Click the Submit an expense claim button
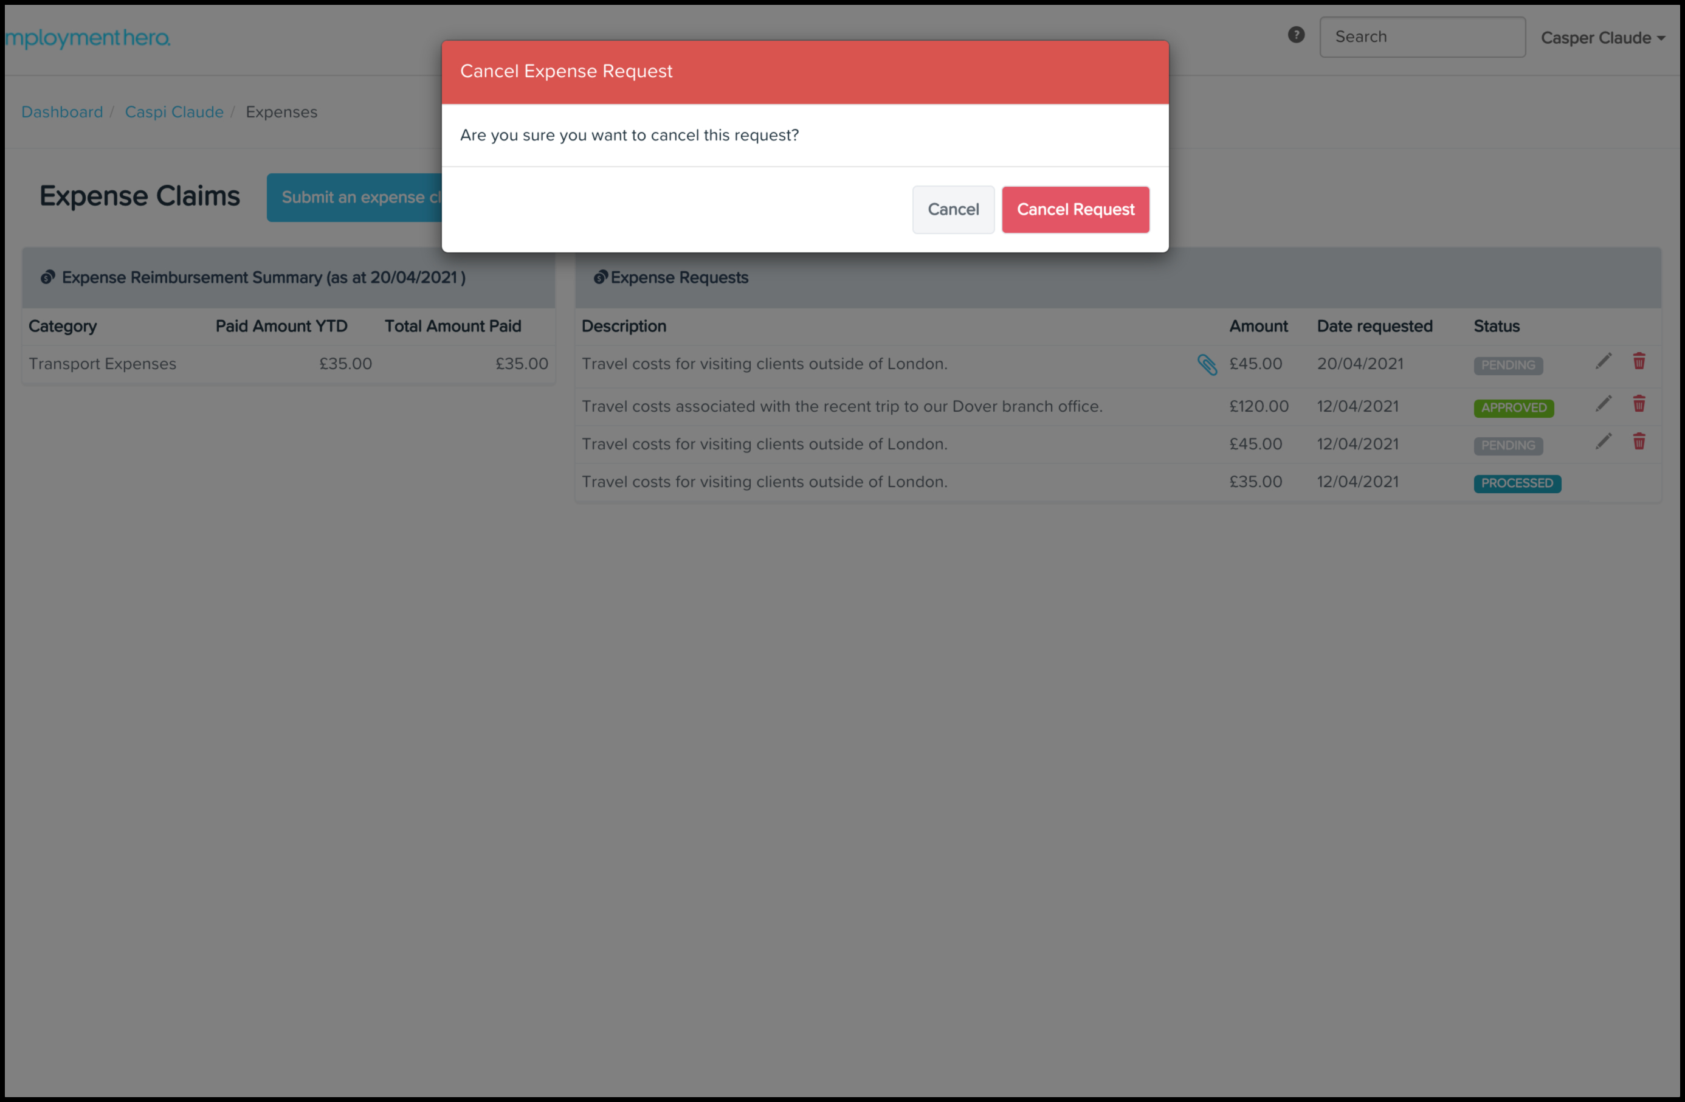 [x=354, y=198]
